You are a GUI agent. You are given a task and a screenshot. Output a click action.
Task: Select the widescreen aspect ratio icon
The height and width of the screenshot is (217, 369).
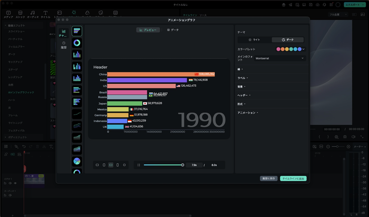point(111,165)
